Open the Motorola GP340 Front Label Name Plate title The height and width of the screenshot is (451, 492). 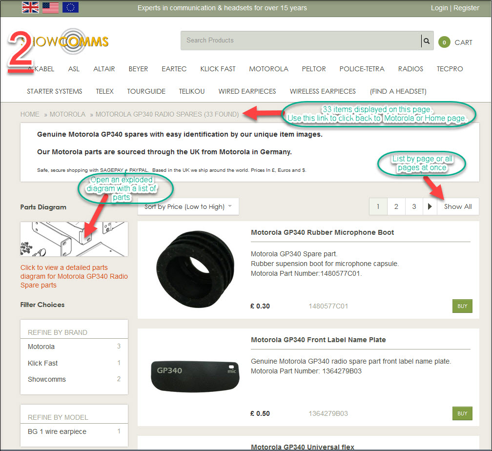coord(318,340)
